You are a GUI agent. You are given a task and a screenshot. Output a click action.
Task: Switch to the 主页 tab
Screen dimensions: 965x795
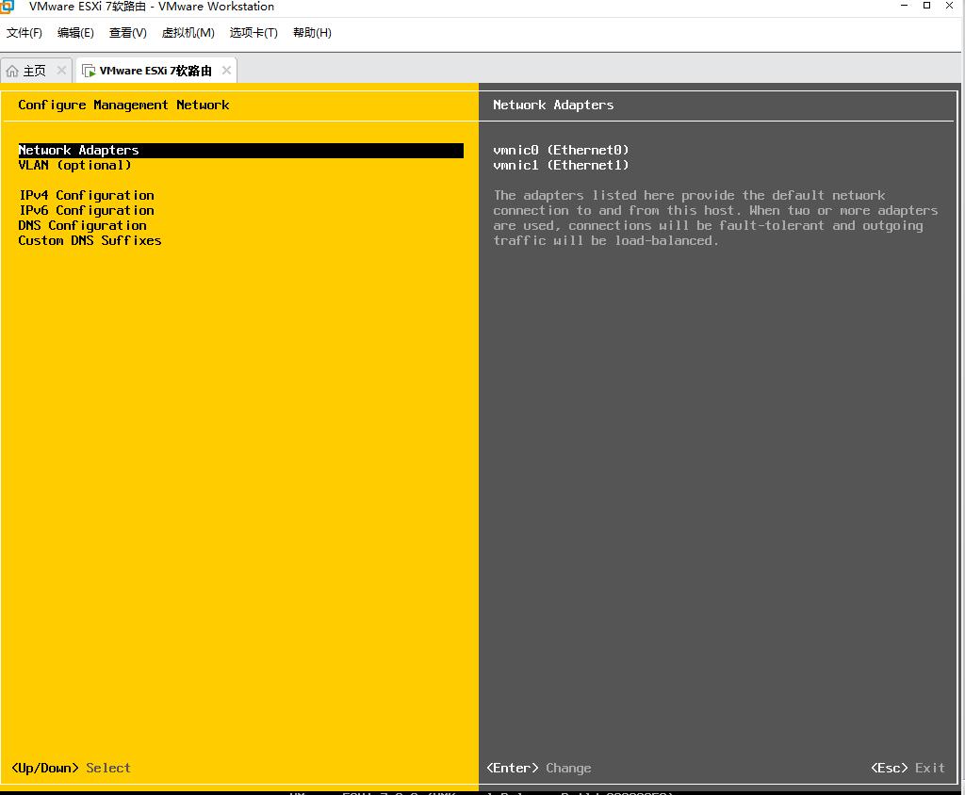(x=35, y=71)
